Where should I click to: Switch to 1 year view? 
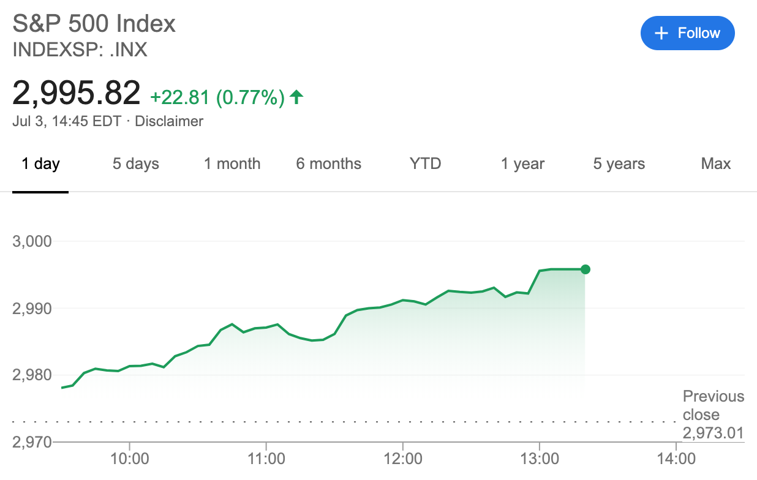[522, 164]
